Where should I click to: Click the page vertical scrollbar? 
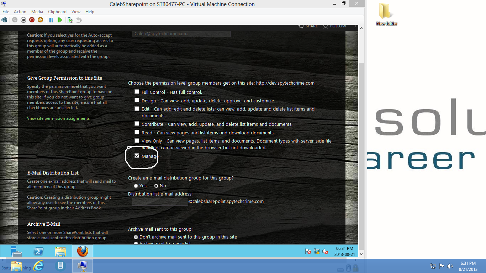[361, 140]
